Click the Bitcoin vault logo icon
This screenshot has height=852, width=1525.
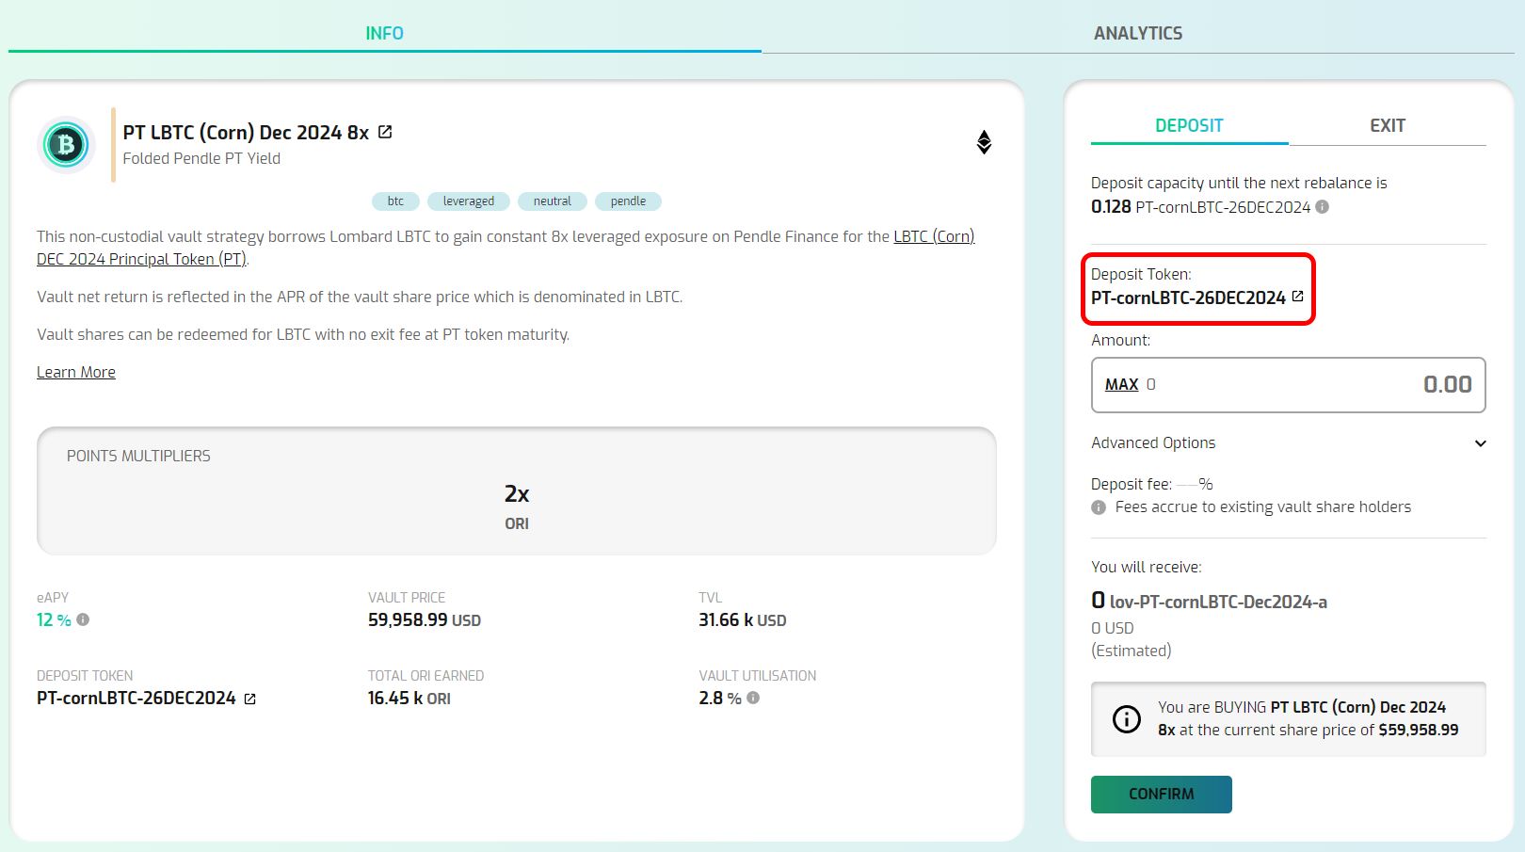coord(66,145)
